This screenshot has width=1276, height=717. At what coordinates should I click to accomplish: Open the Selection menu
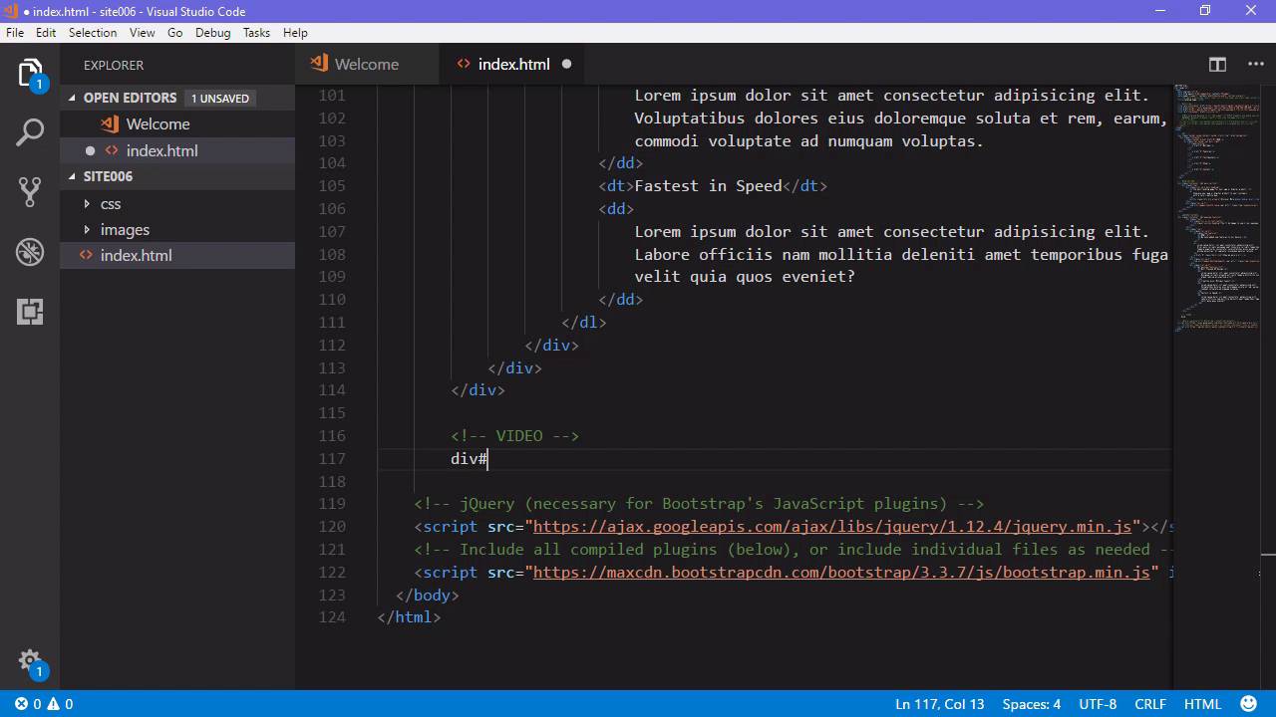point(93,33)
